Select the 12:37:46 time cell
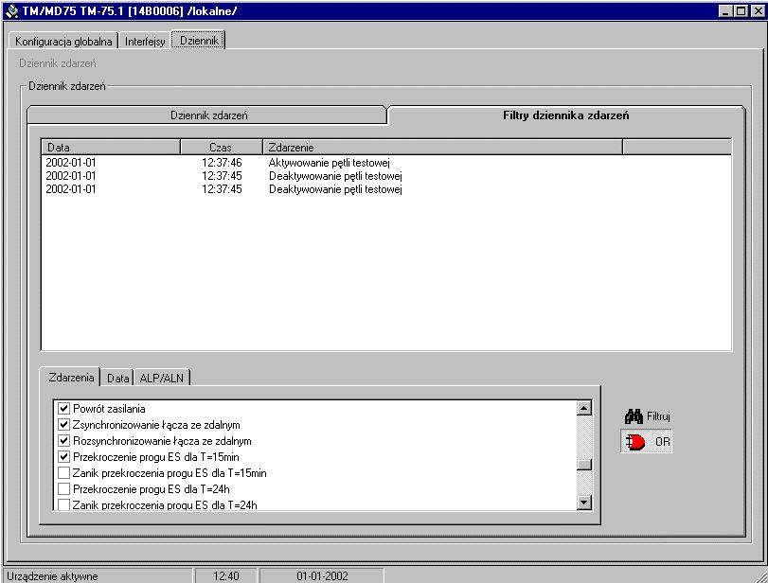 pyautogui.click(x=222, y=163)
